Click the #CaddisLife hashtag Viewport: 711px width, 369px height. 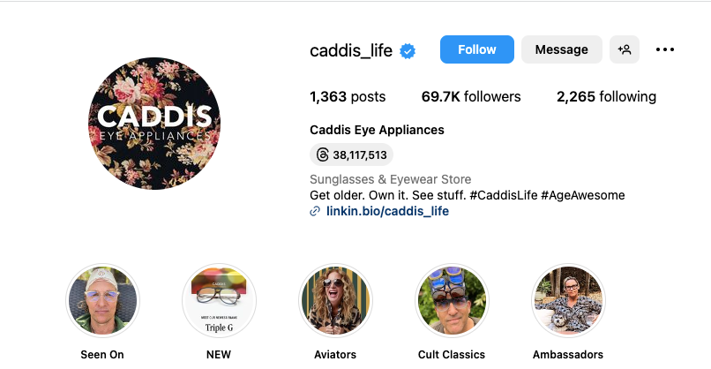point(504,195)
